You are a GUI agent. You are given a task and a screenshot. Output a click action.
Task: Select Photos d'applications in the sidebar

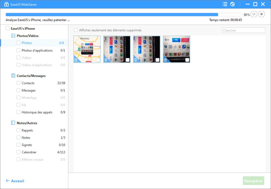(37, 50)
